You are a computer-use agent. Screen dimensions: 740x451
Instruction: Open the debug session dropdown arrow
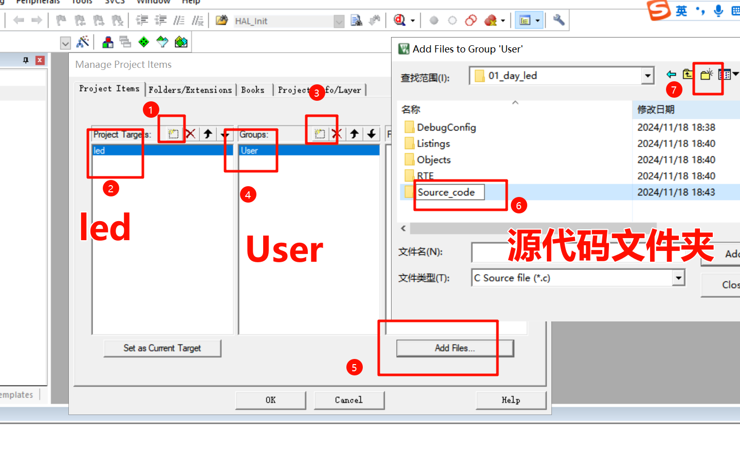pos(413,21)
